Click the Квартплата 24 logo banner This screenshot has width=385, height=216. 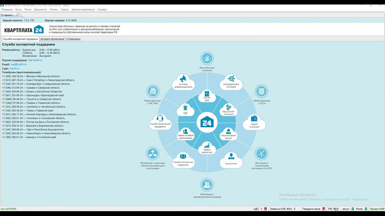click(x=24, y=29)
